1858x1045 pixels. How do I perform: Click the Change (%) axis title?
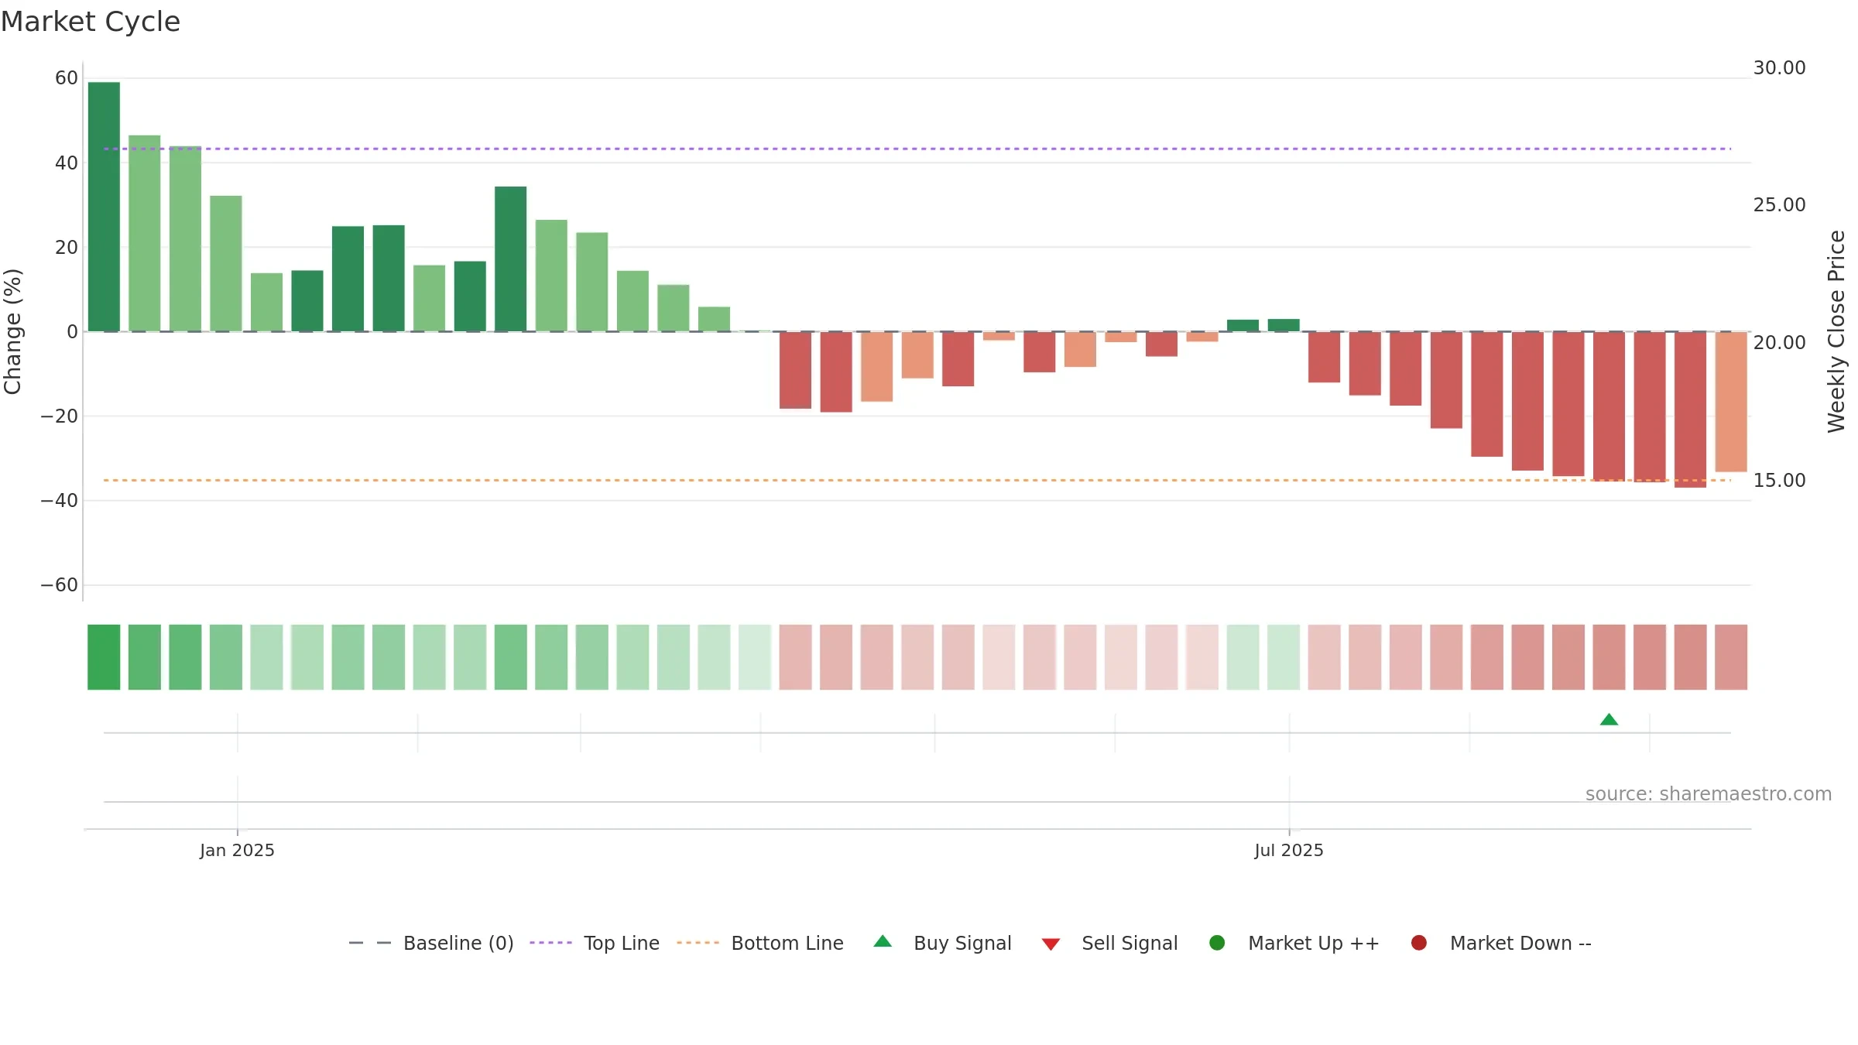pyautogui.click(x=12, y=331)
